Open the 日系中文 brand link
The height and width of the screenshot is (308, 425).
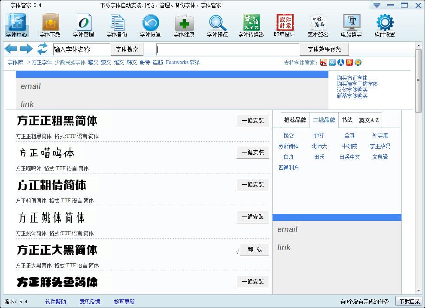(349, 157)
